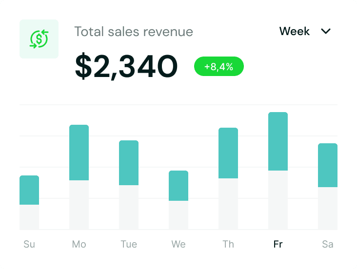Viewport: 357px width, 269px height.
Task: Click the Total sales revenue title
Action: [134, 32]
